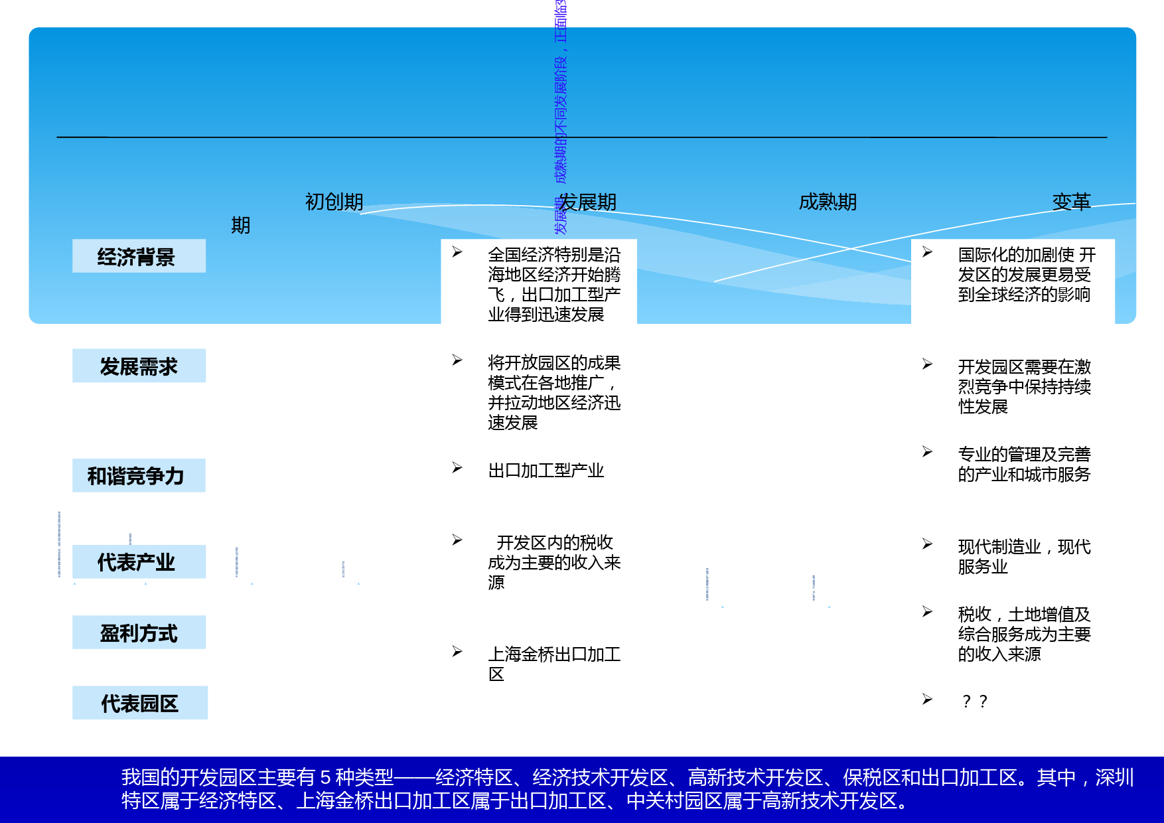Image resolution: width=1164 pixels, height=823 pixels.
Task: Select the 上海金桥出口加工区 bullet text
Action: pyautogui.click(x=554, y=664)
